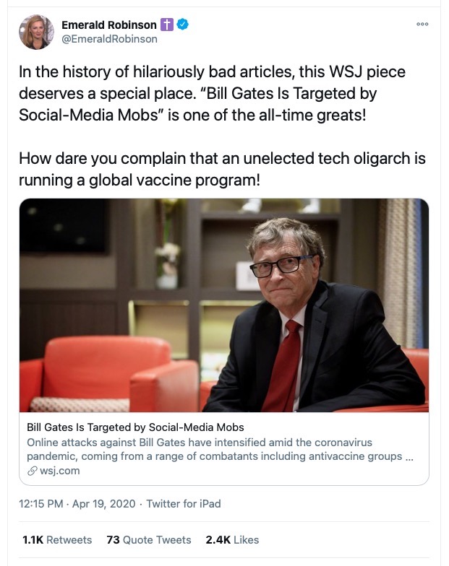Click the purple cross emoji icon
The height and width of the screenshot is (566, 449).
coord(168,25)
